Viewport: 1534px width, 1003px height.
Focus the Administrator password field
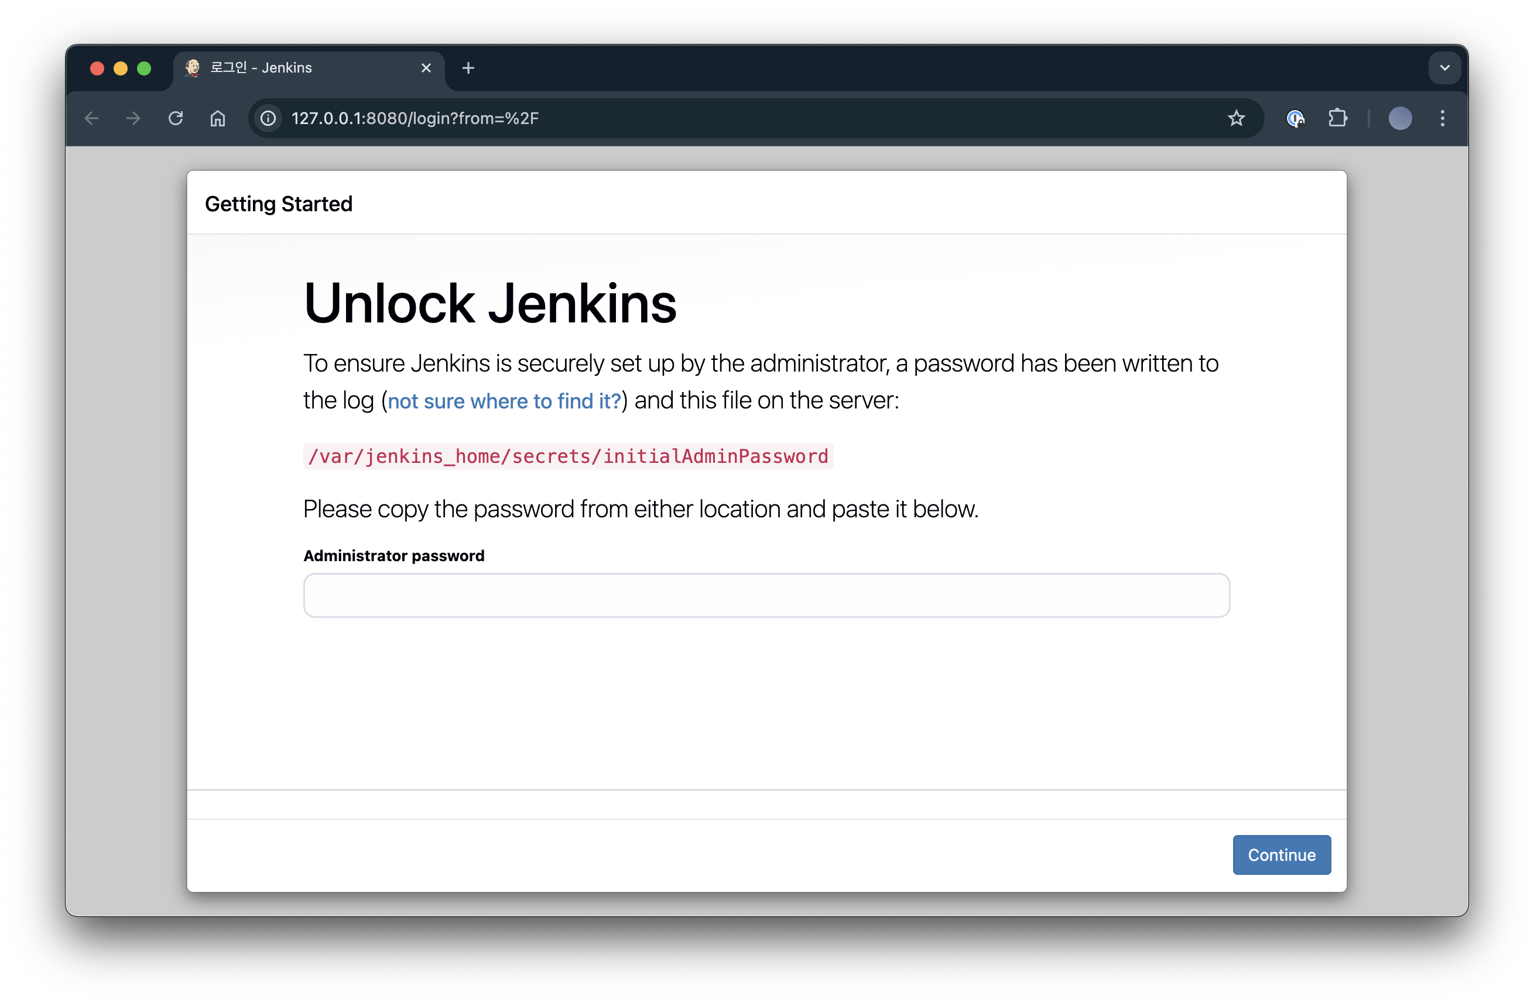coord(766,595)
